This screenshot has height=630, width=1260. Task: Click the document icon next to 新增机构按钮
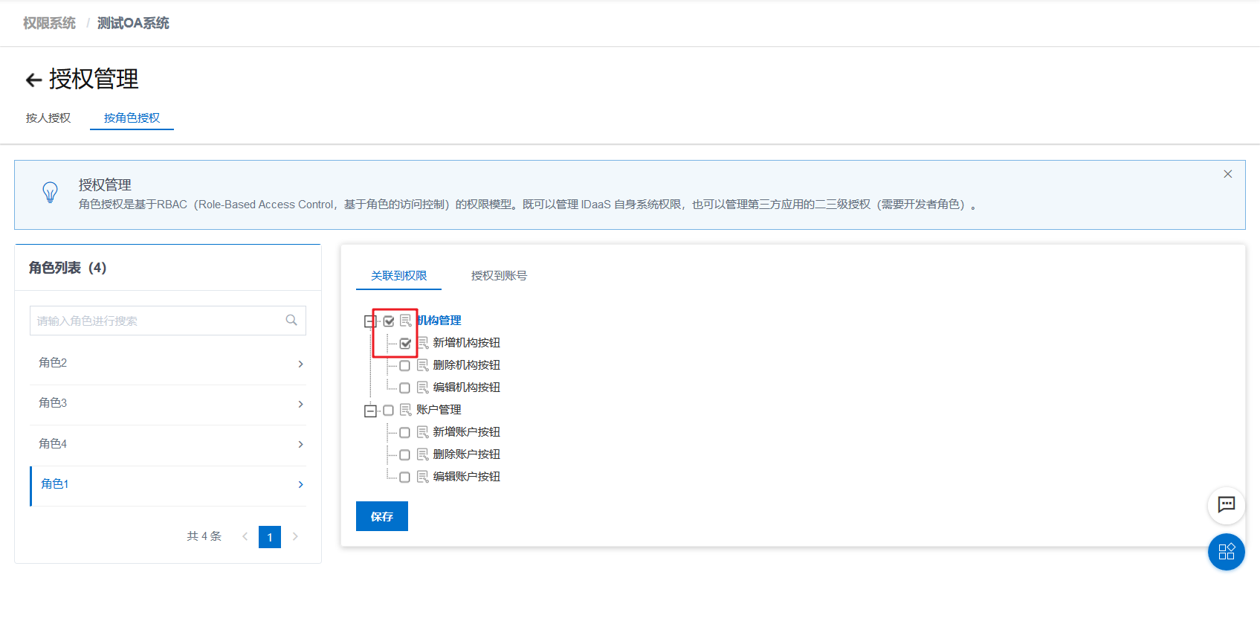423,343
